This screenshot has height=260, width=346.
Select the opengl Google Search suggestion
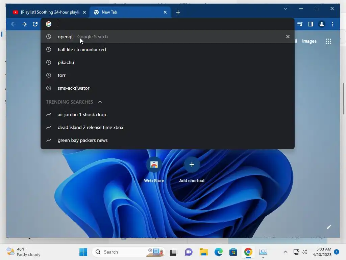click(x=167, y=37)
